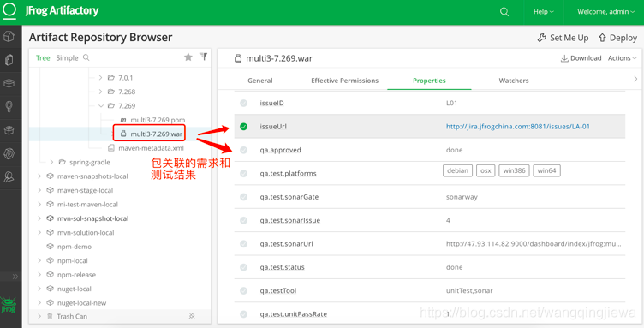Click the JFrog frog logo at sidebar bottom

8,305
